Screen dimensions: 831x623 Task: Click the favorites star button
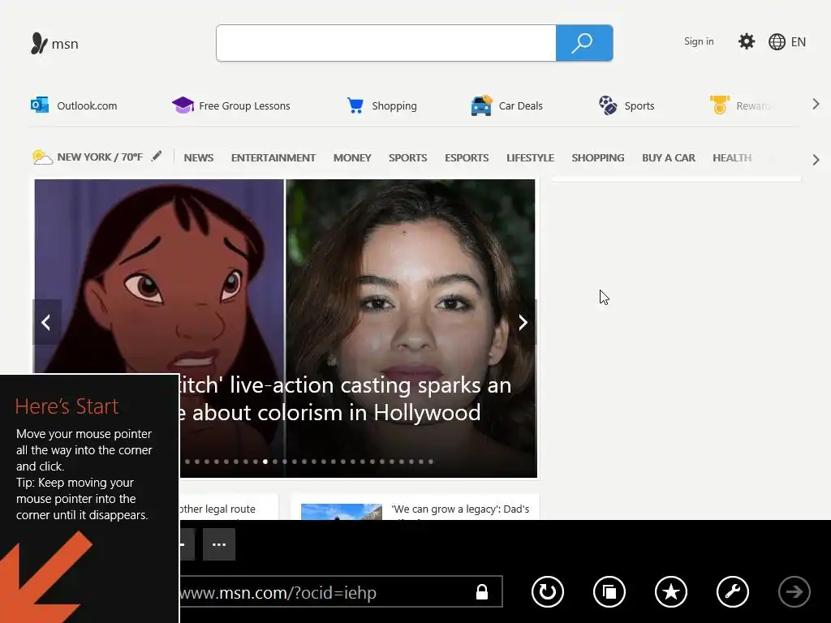click(x=671, y=591)
